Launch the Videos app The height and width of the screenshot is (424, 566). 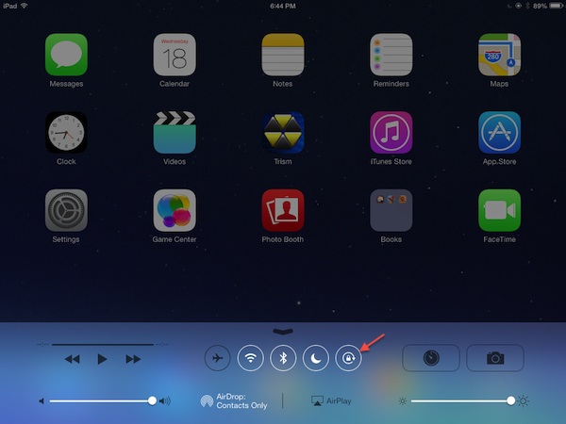coord(175,133)
